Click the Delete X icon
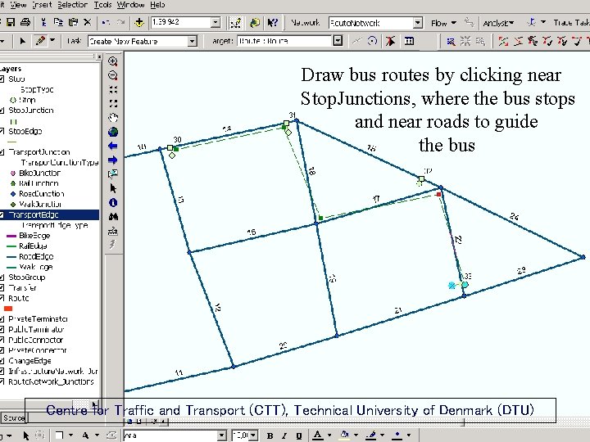Image resolution: width=590 pixels, height=442 pixels. click(88, 23)
